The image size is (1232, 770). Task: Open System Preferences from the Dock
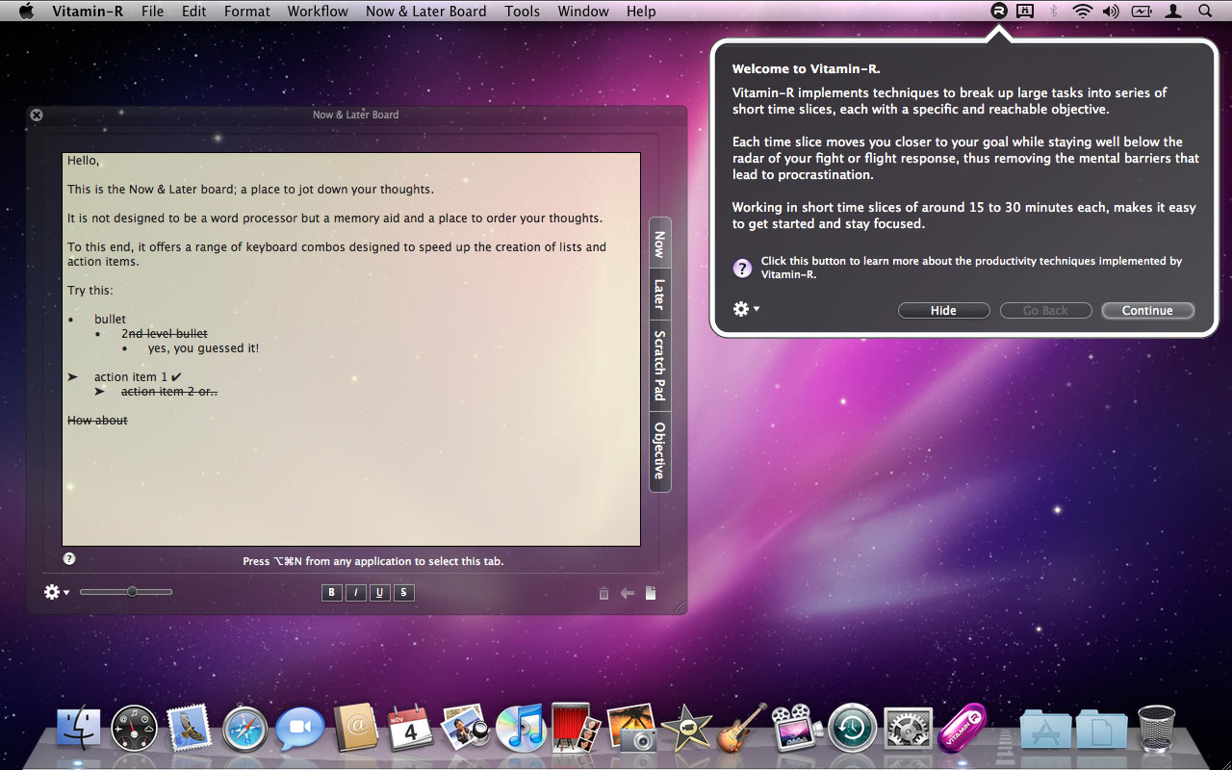point(908,729)
